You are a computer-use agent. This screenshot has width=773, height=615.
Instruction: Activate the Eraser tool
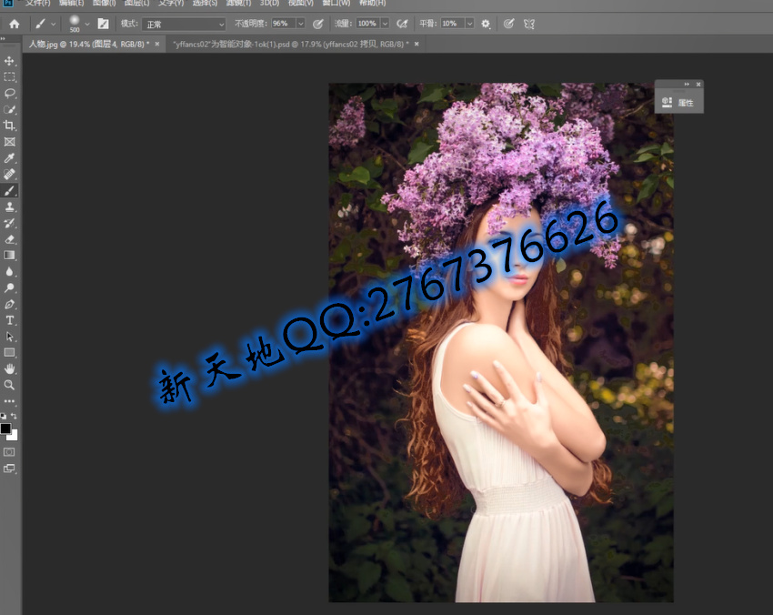10,239
